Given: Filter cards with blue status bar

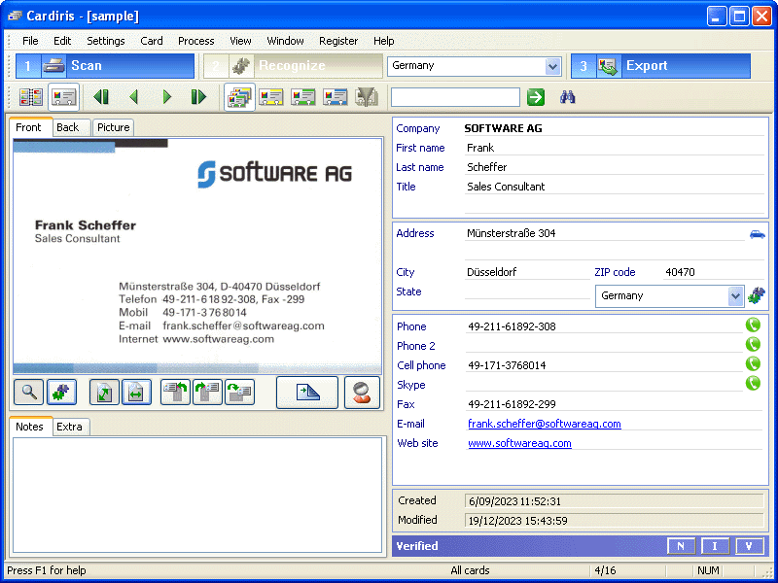Looking at the screenshot, I should point(335,97).
